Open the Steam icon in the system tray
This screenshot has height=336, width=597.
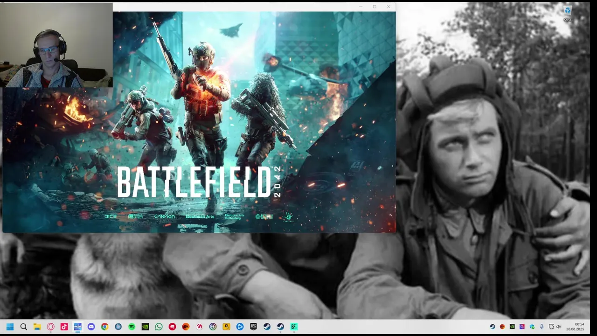click(493, 327)
